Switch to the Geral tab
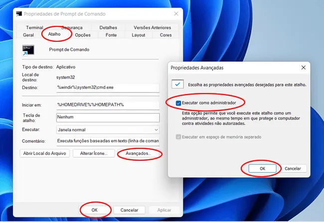324x222 pixels. point(28,35)
